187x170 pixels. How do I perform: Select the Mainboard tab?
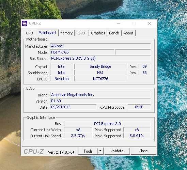pos(47,33)
